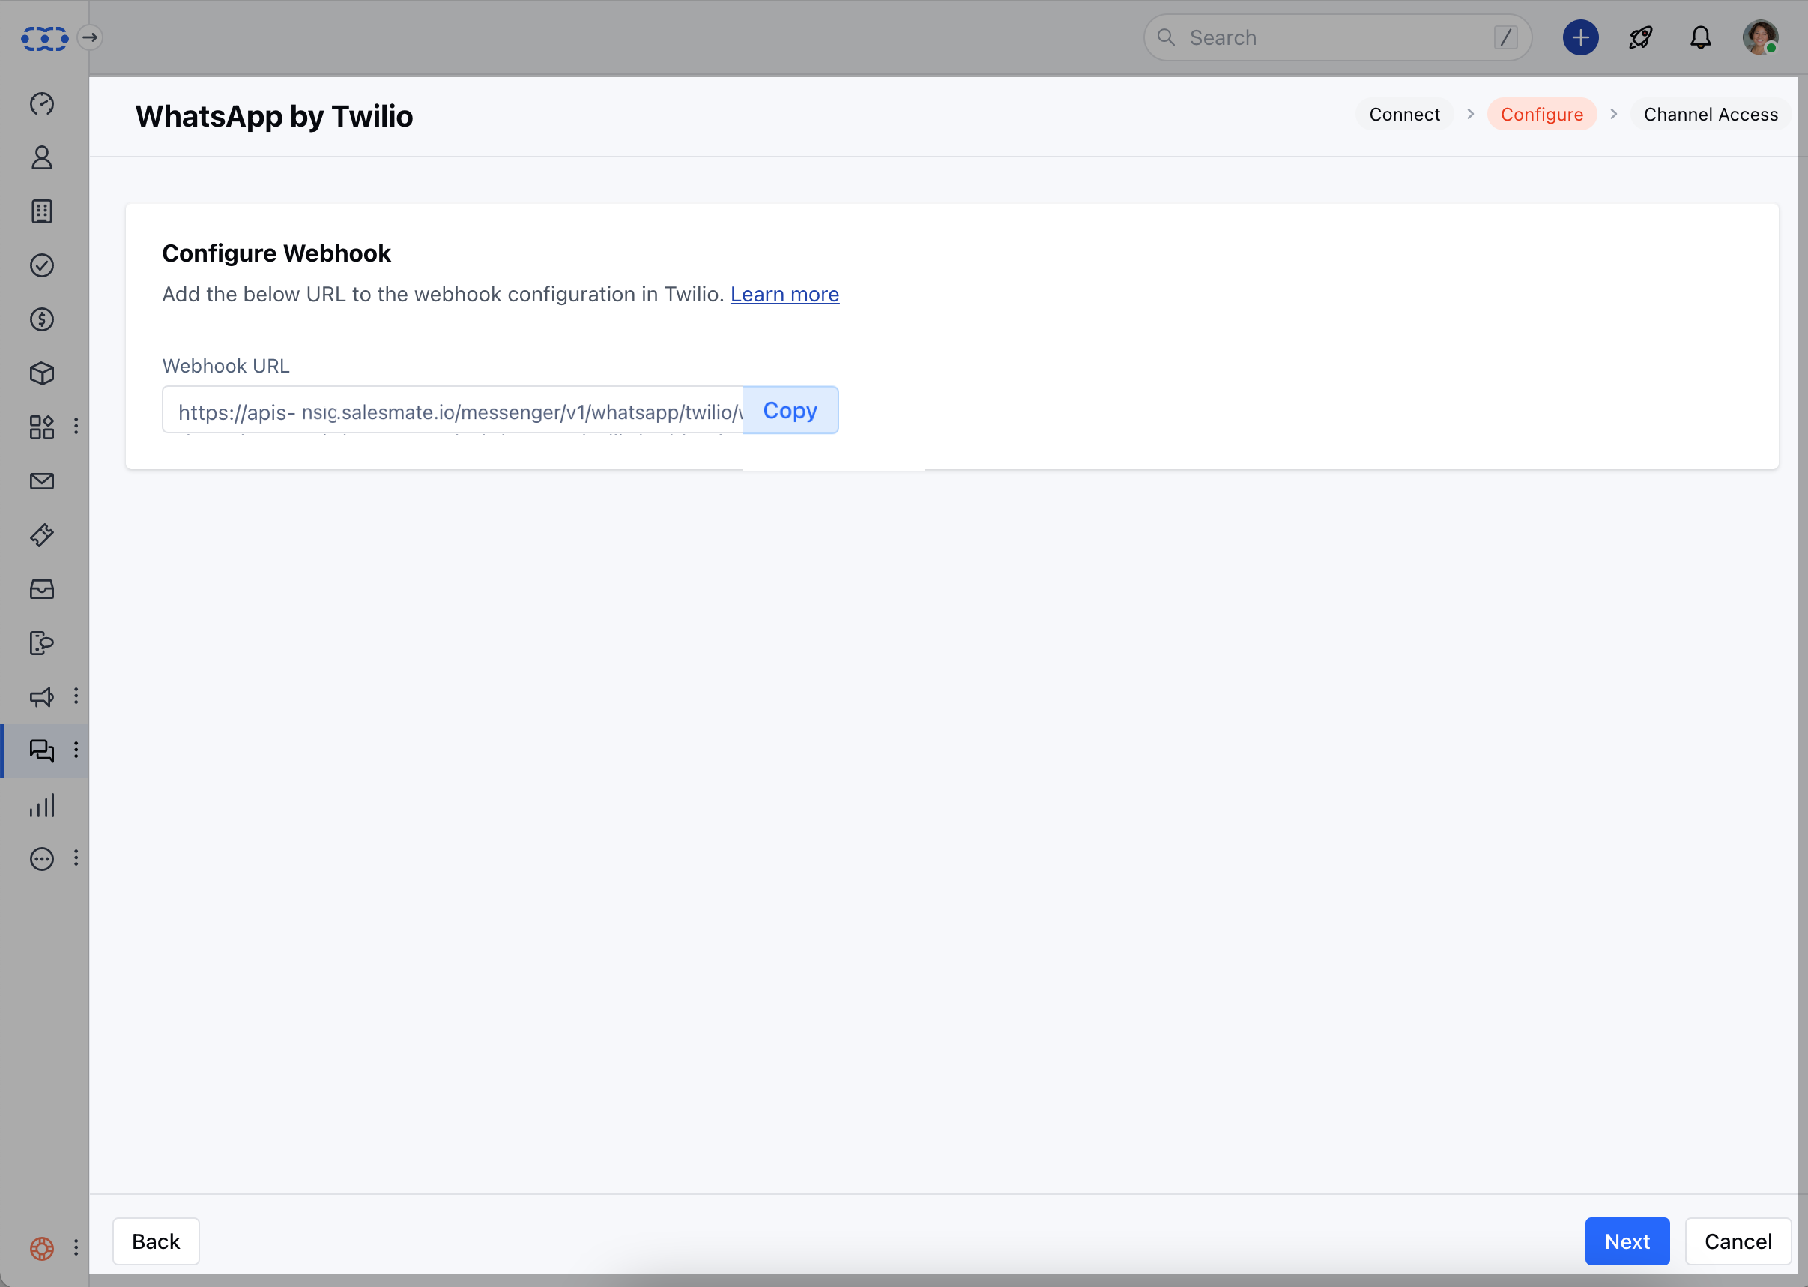Viewport: 1808px width, 1287px height.
Task: Open Contacts person icon in sidebar
Action: (42, 157)
